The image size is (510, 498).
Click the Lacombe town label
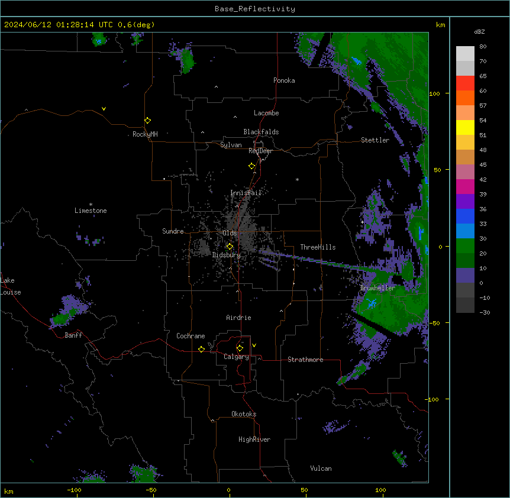tap(266, 113)
